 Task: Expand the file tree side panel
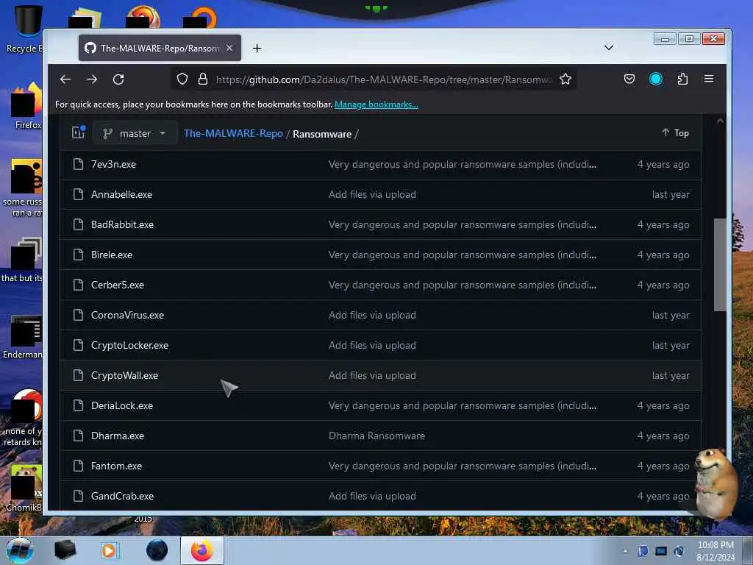(78, 132)
